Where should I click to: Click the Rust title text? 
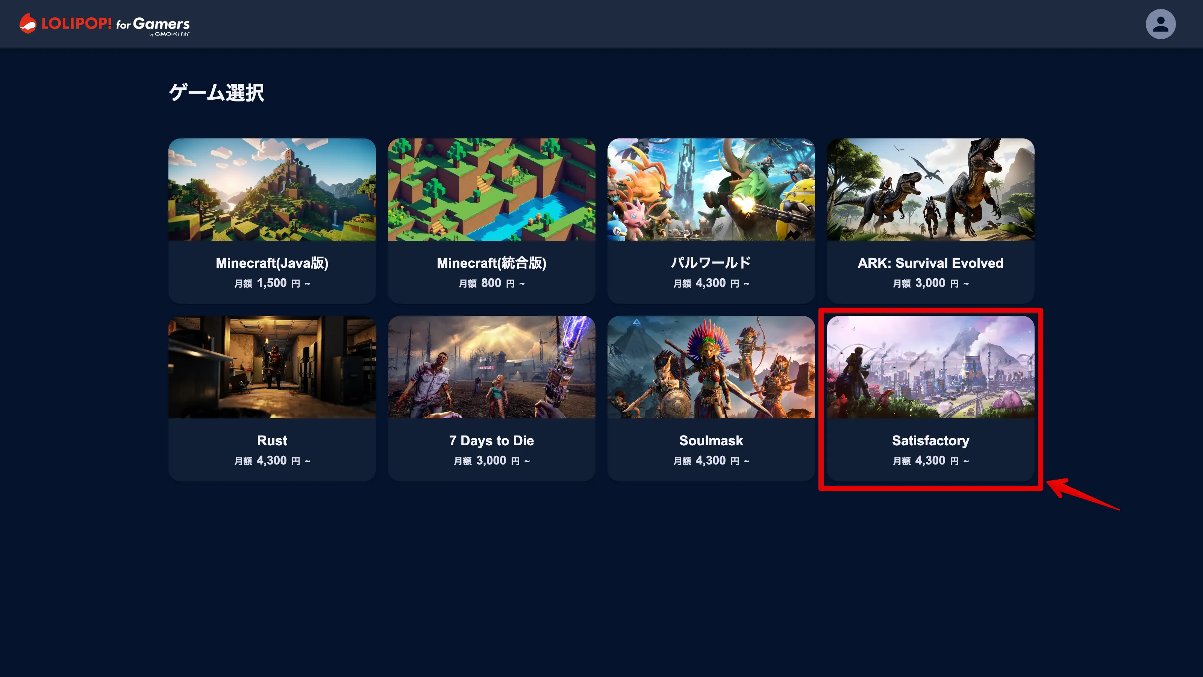[x=272, y=440]
